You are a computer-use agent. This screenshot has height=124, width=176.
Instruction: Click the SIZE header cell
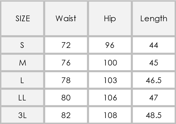click(x=22, y=18)
